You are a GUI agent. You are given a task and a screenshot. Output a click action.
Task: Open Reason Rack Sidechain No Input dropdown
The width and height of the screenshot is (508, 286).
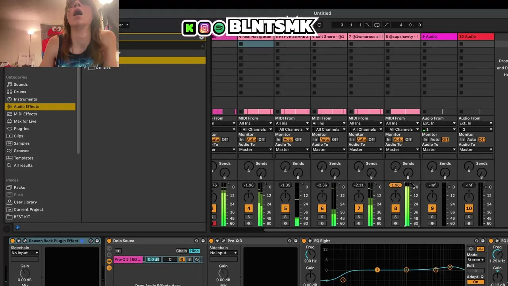25,253
